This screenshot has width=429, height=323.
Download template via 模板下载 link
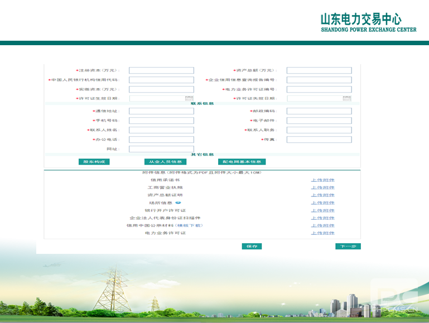point(189,225)
